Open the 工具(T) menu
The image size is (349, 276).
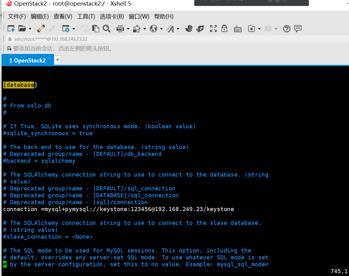tap(86, 17)
